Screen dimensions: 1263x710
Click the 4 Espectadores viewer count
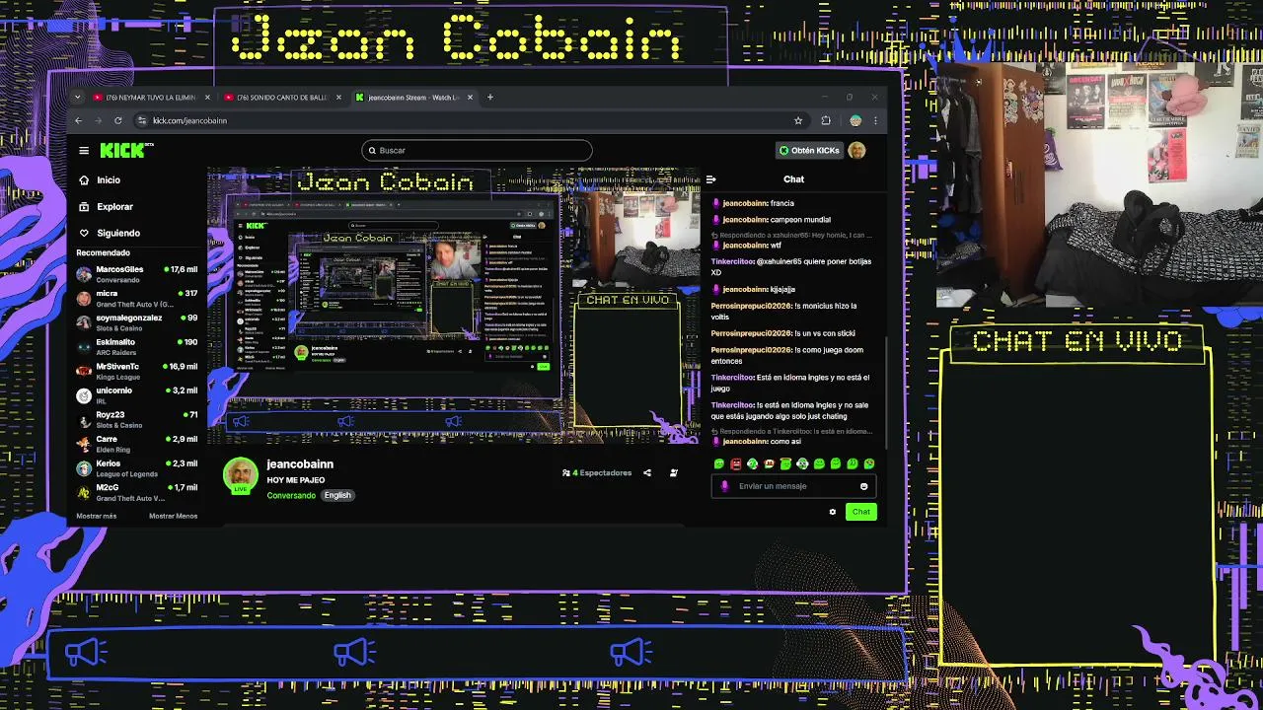click(x=597, y=473)
